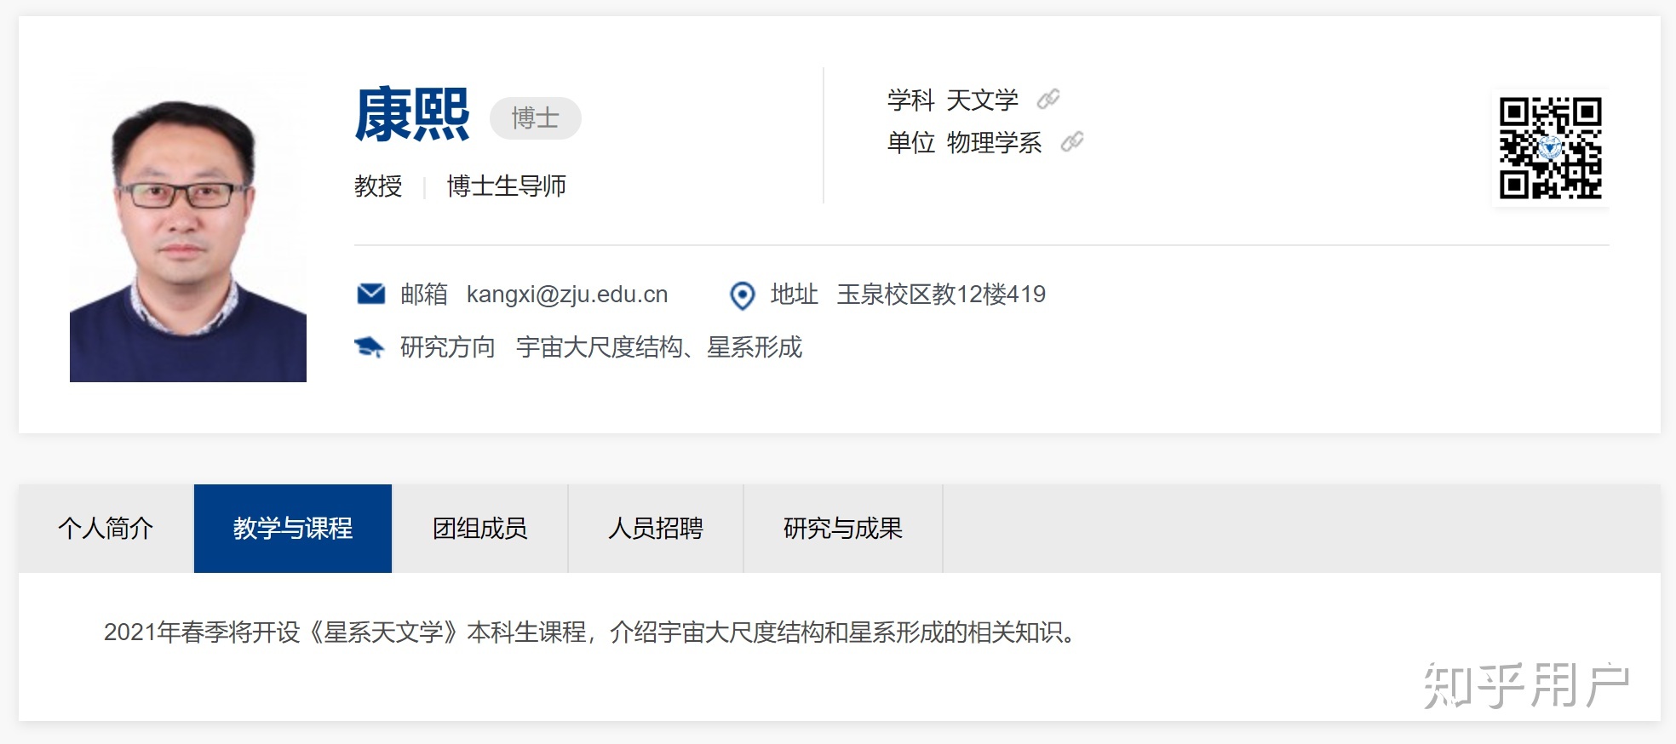This screenshot has width=1676, height=744.
Task: View the 研究与成果 tab
Action: point(842,529)
